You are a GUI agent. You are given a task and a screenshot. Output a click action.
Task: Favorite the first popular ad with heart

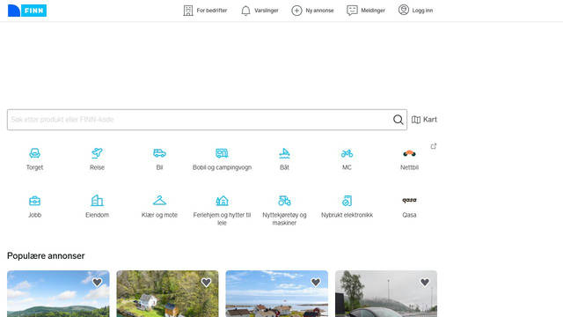97,283
